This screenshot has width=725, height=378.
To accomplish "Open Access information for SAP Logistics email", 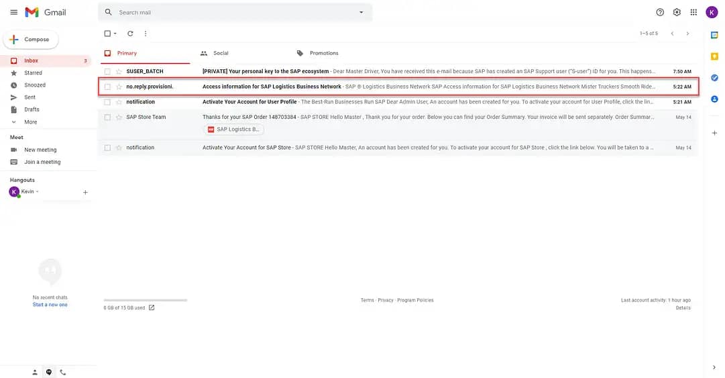I will (398, 87).
